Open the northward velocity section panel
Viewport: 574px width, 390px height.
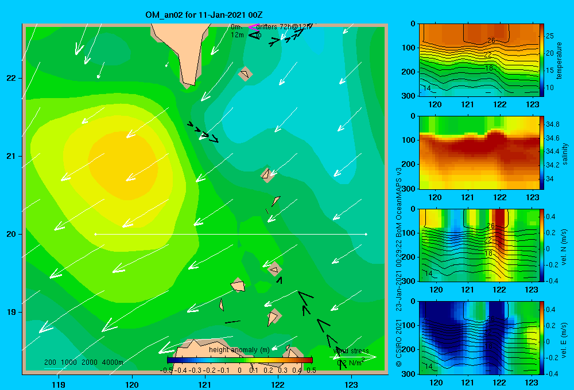478,245
